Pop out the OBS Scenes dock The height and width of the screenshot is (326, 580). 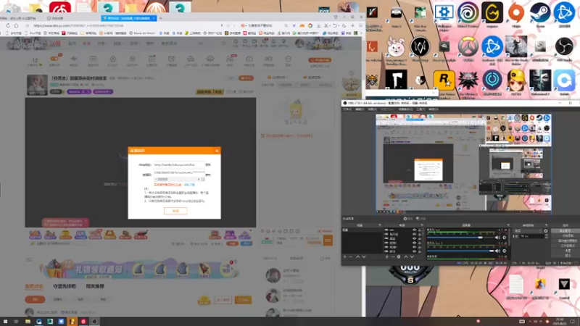tap(379, 225)
